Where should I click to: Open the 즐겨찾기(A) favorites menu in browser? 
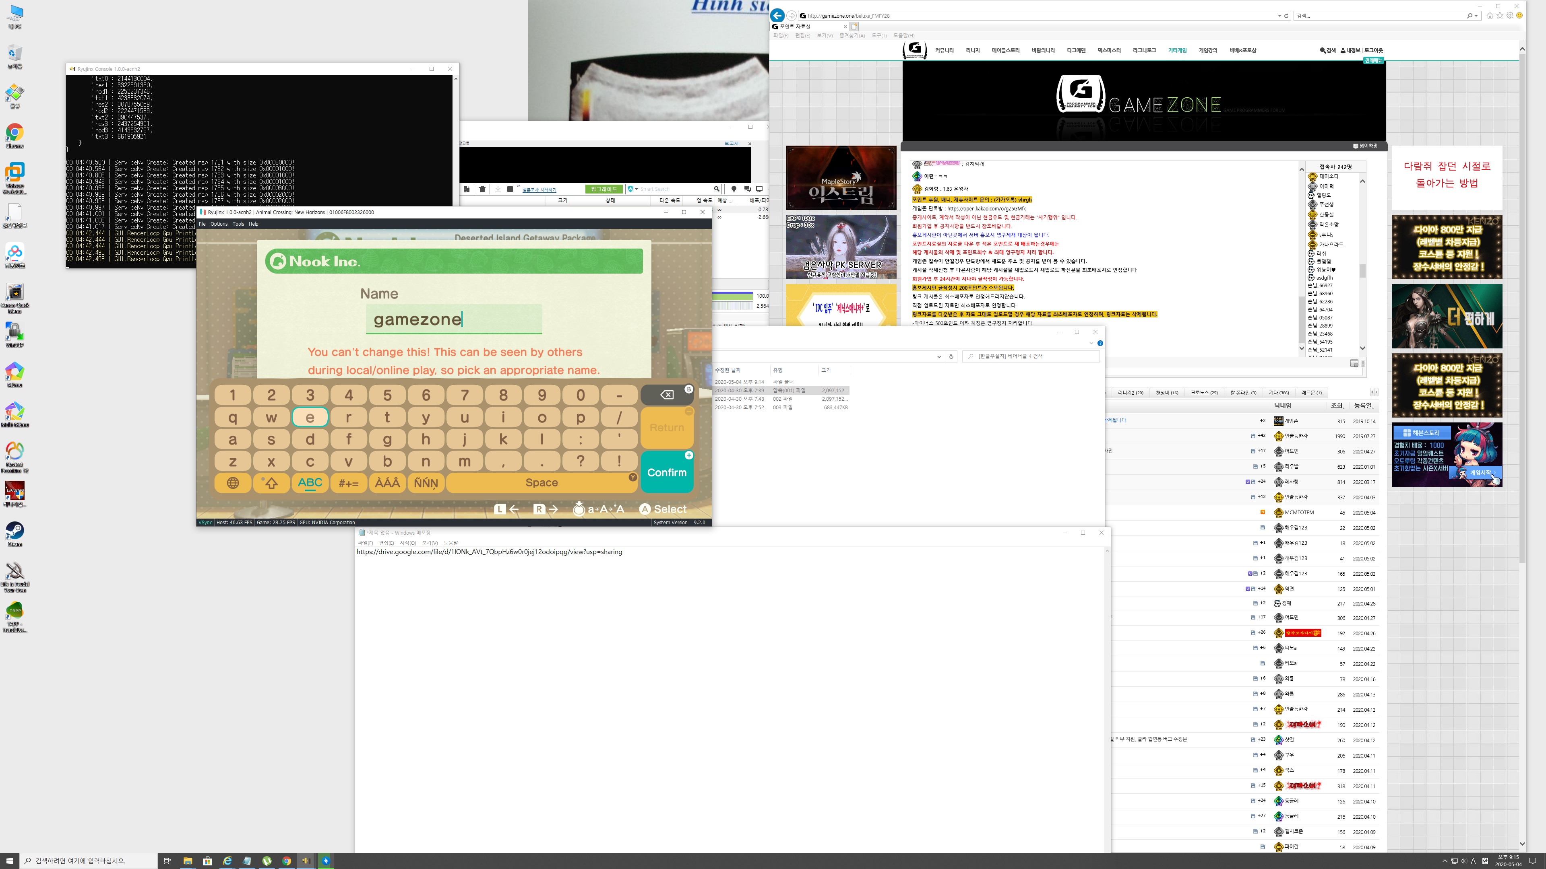coord(852,35)
